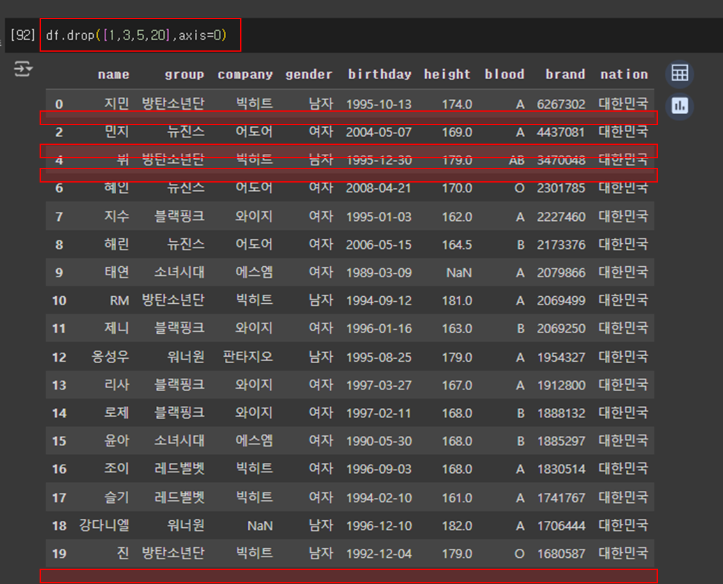Select the name cell 지민
Viewport: 723px width, 584px height.
click(117, 103)
